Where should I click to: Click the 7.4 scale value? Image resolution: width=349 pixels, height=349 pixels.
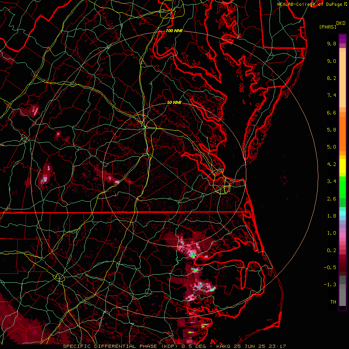332,95
